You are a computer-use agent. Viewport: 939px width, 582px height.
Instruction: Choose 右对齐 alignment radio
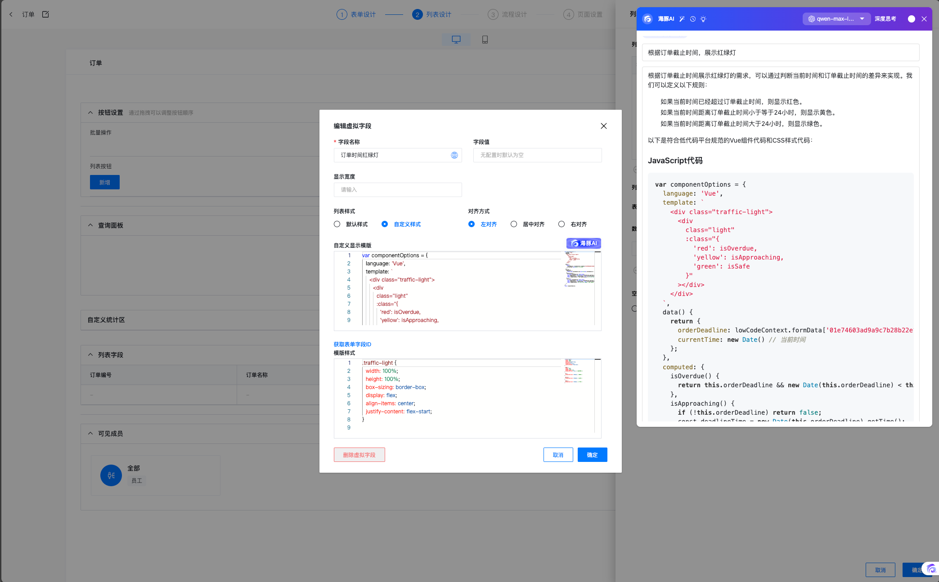[562, 224]
